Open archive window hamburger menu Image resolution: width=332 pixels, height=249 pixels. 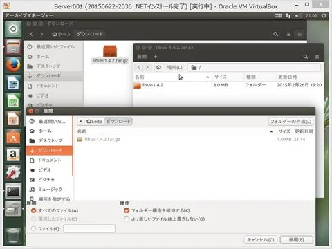[x=317, y=57]
